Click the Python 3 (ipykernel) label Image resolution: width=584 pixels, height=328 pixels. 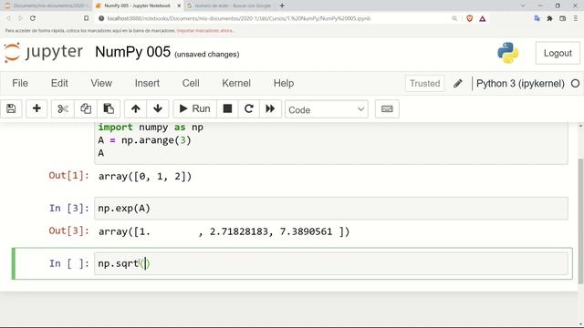click(520, 83)
